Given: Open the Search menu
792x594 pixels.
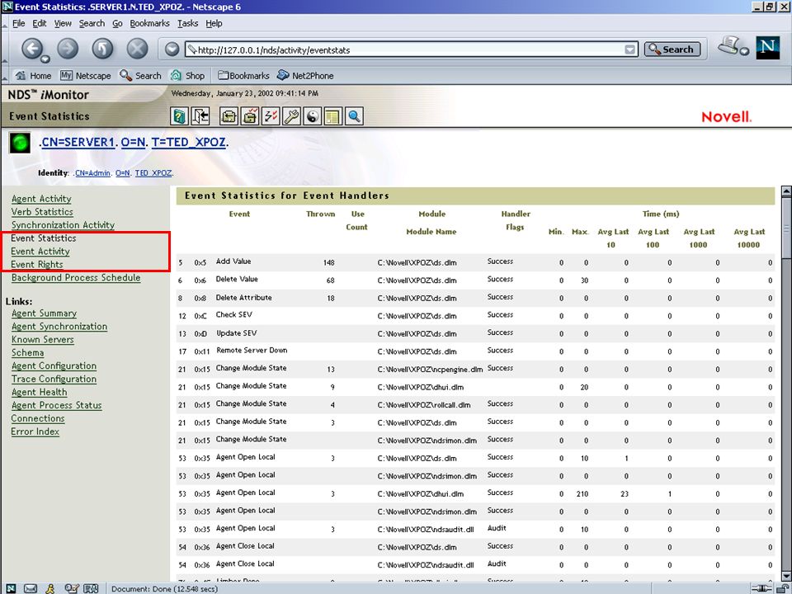Looking at the screenshot, I should (92, 23).
